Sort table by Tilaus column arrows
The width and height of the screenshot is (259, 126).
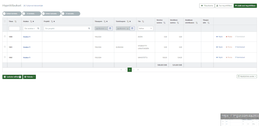pyautogui.click(x=16, y=21)
